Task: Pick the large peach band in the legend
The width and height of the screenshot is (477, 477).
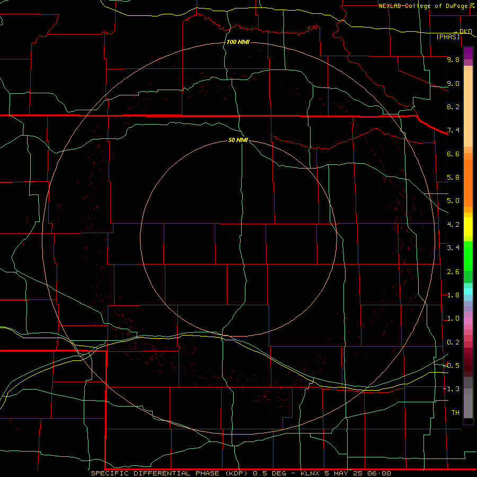Action: tap(468, 109)
